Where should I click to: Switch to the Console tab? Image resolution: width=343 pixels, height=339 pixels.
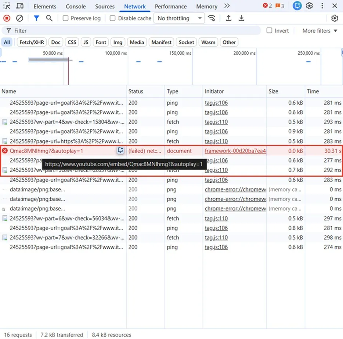(x=76, y=6)
